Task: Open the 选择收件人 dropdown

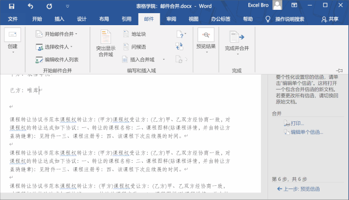Action: pos(54,47)
